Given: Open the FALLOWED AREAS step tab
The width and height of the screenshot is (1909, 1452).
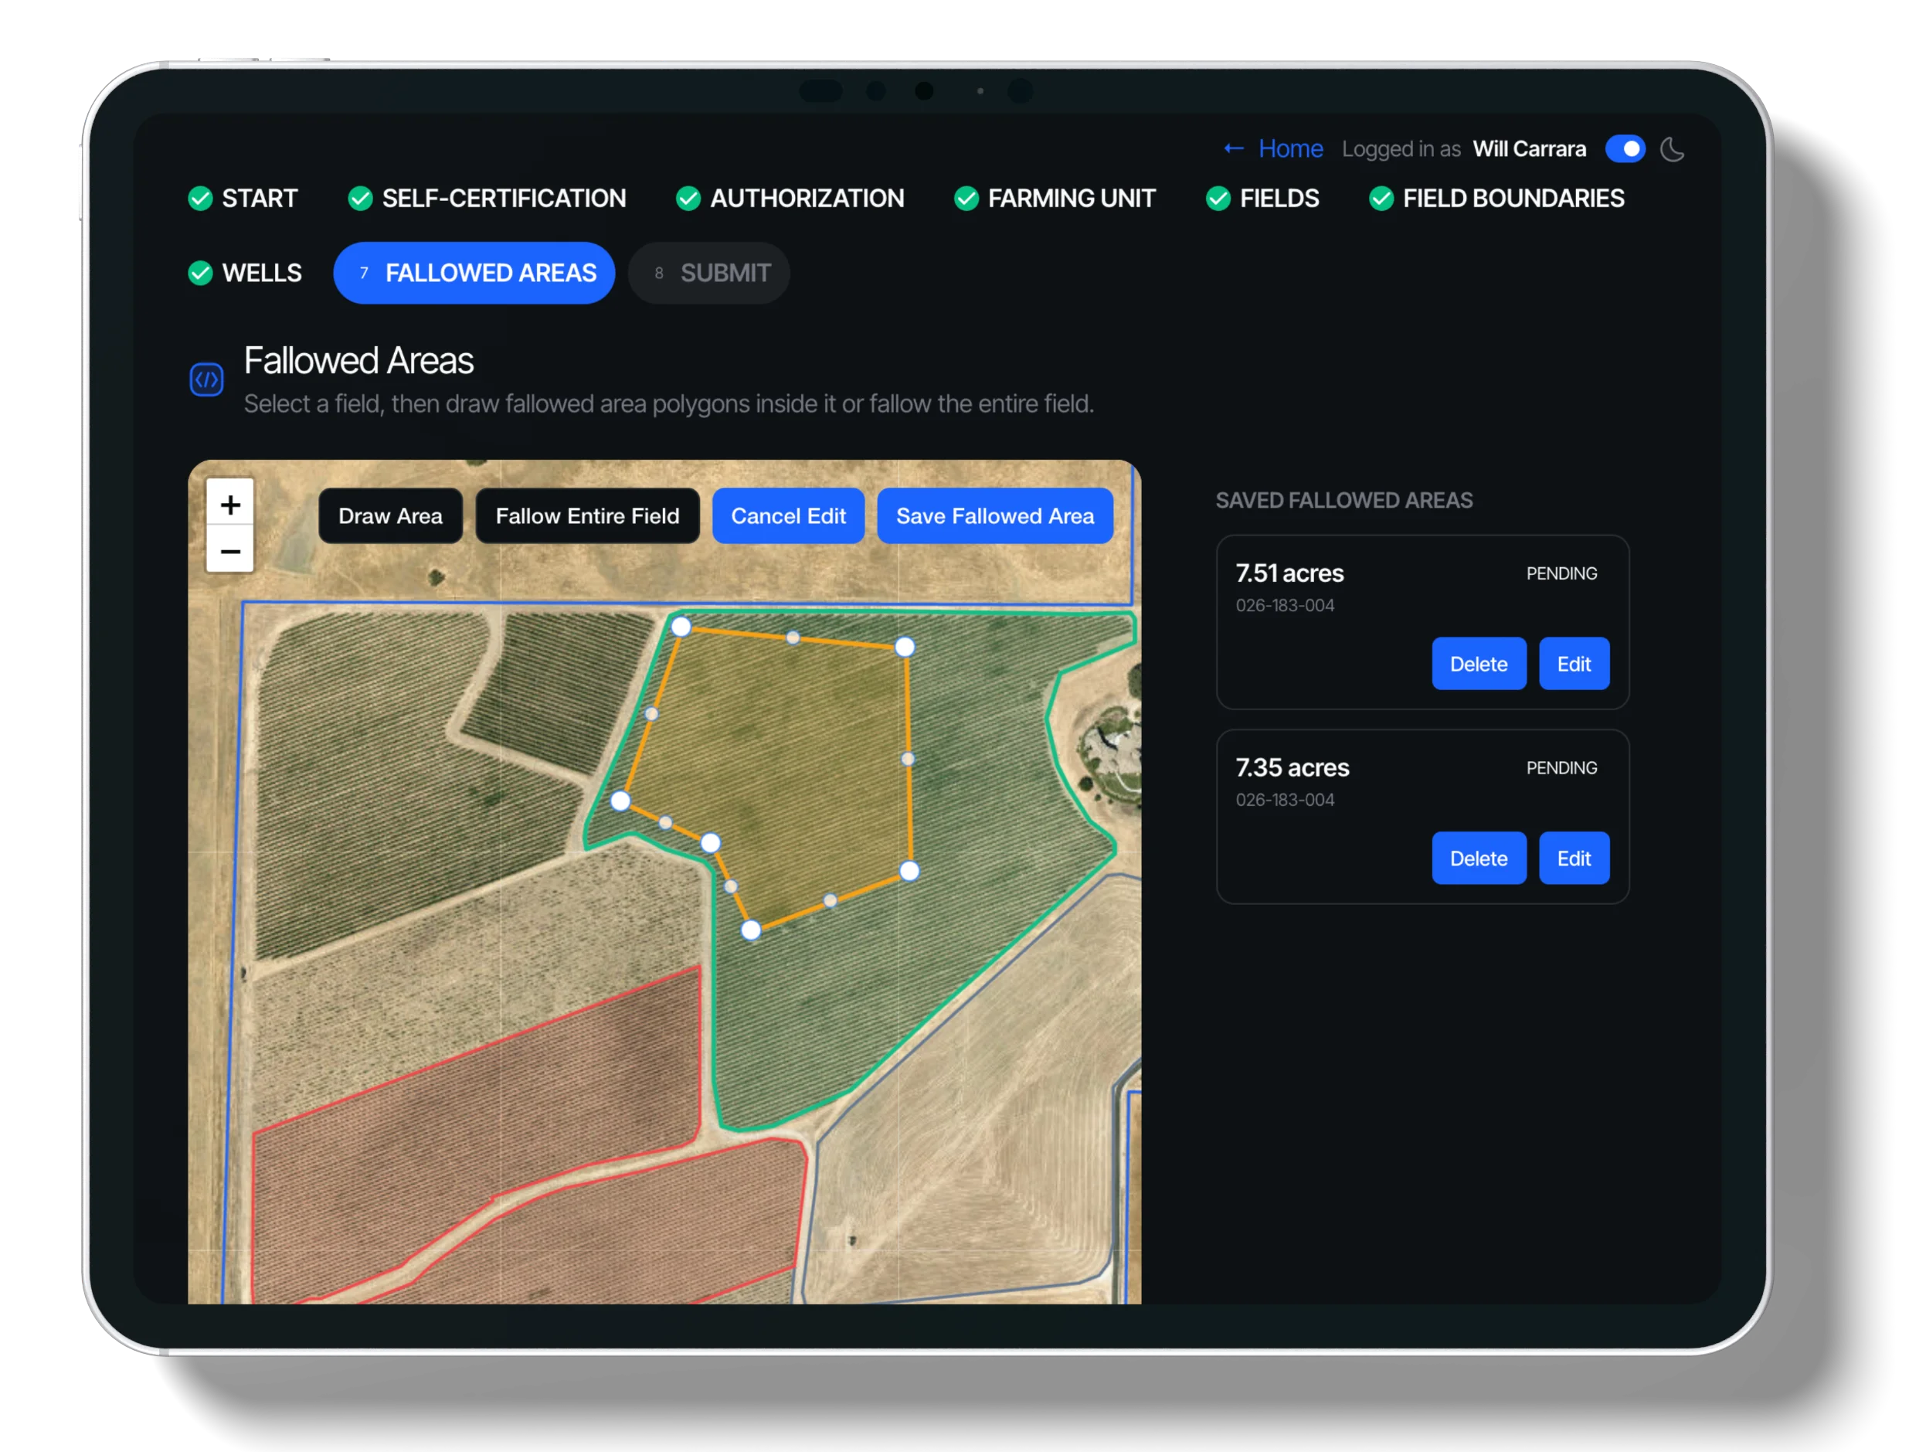Looking at the screenshot, I should [474, 273].
